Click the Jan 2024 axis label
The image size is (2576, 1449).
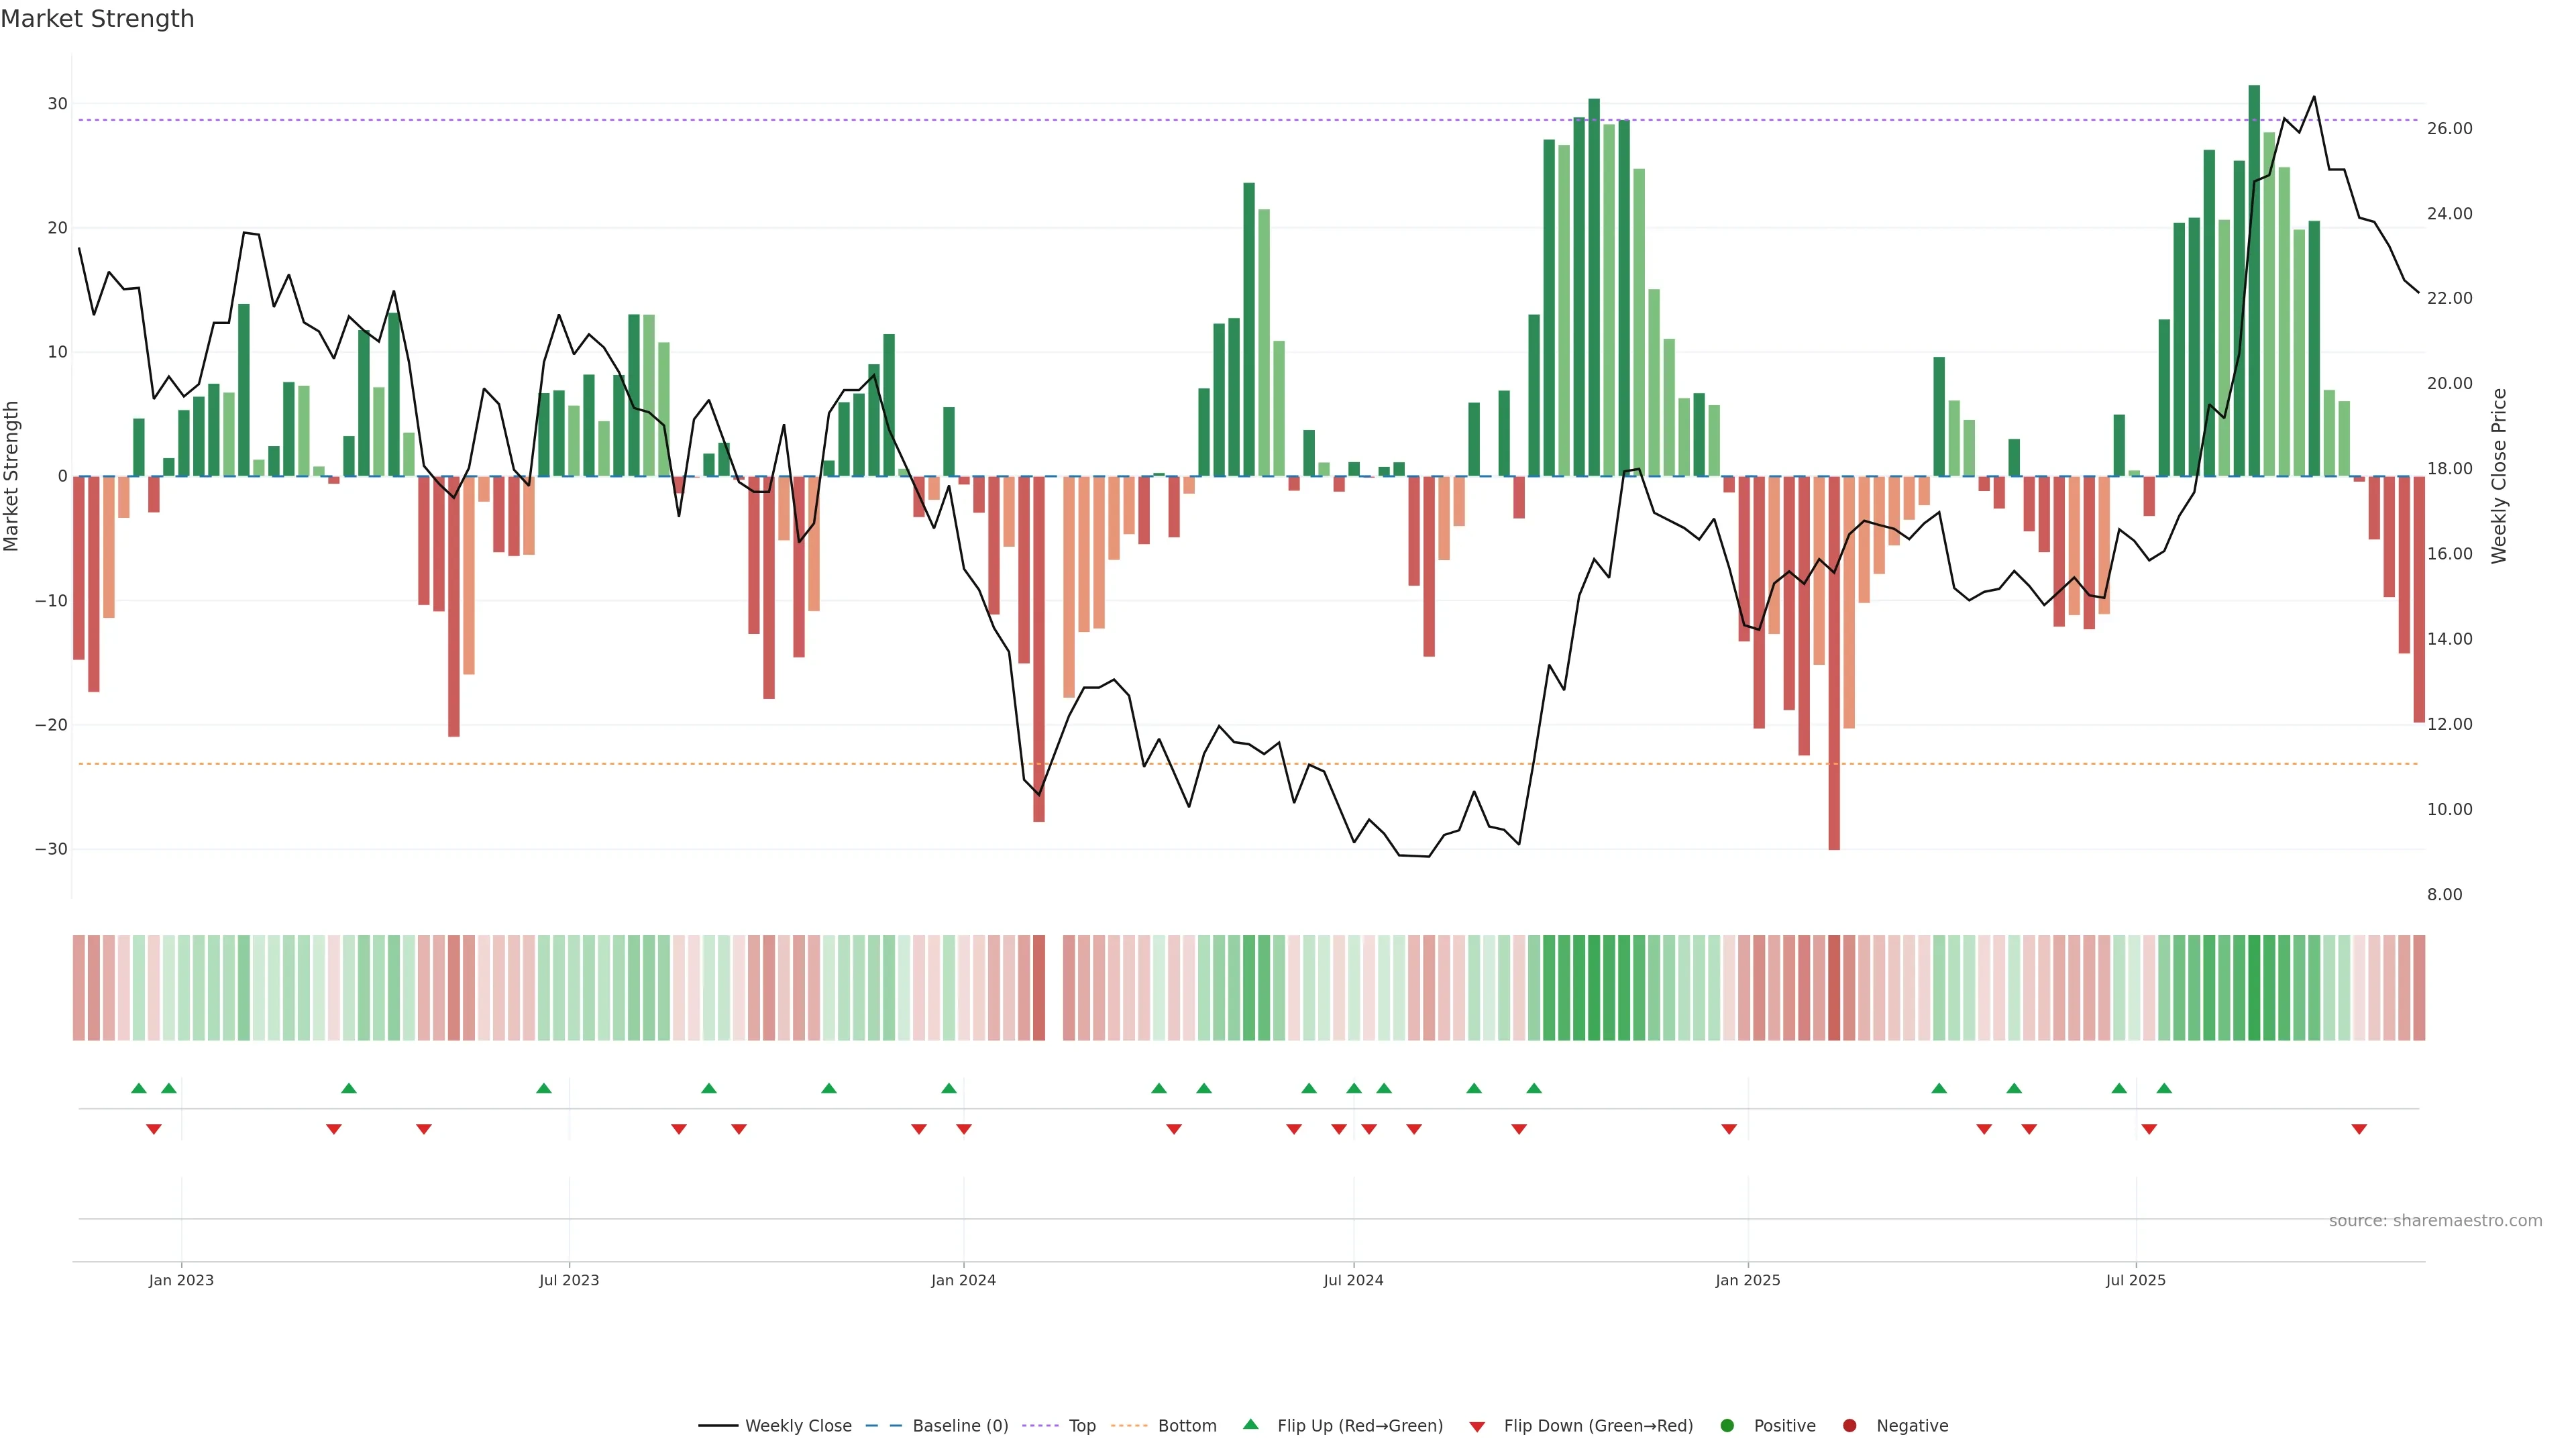[x=963, y=1280]
